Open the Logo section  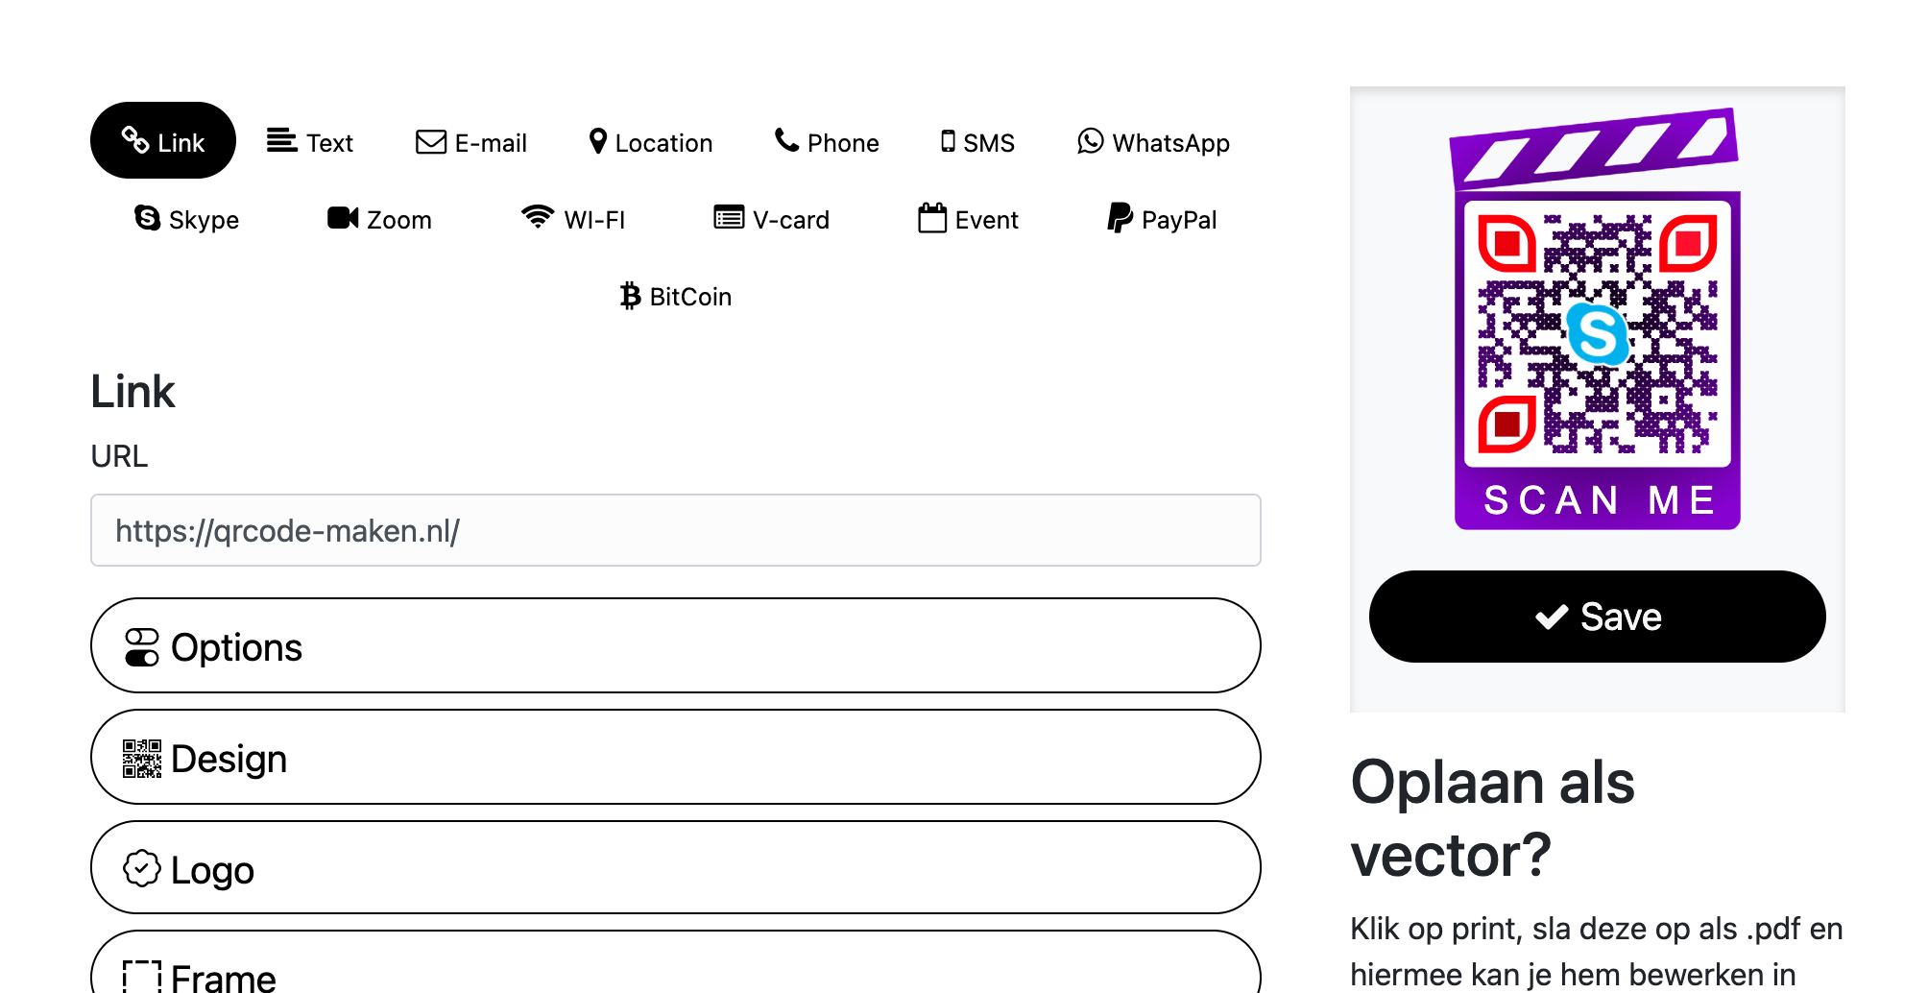[x=675, y=867]
